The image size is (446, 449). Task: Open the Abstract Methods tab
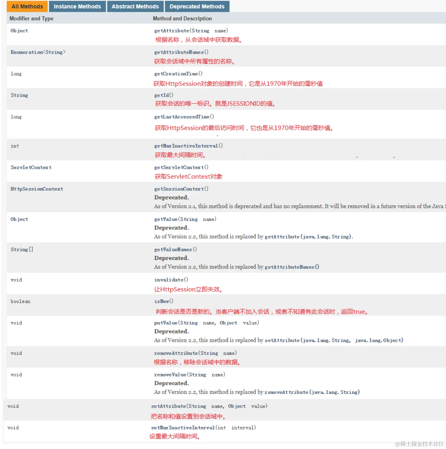135,6
